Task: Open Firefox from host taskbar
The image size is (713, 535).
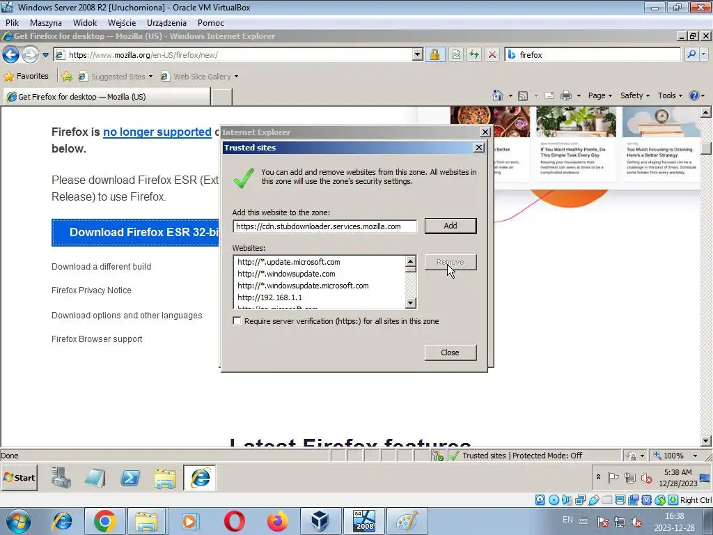Action: (x=277, y=521)
